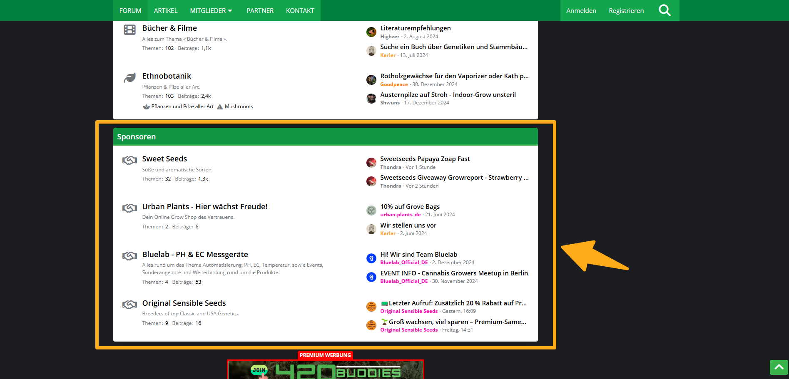Open EVENT INFO Cannabis Growers Meetup thread

pyautogui.click(x=454, y=273)
